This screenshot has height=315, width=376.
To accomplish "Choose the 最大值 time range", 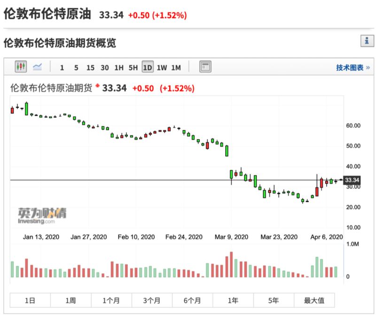I will (314, 300).
